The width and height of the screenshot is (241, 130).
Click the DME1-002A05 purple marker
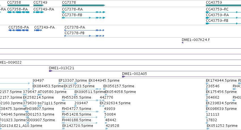(x=123, y=77)
